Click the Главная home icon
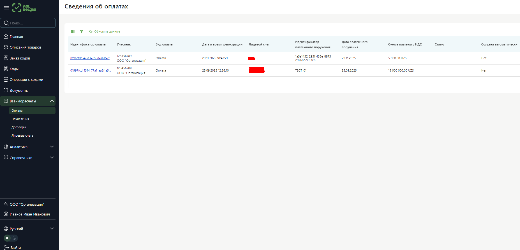 tap(6, 36)
